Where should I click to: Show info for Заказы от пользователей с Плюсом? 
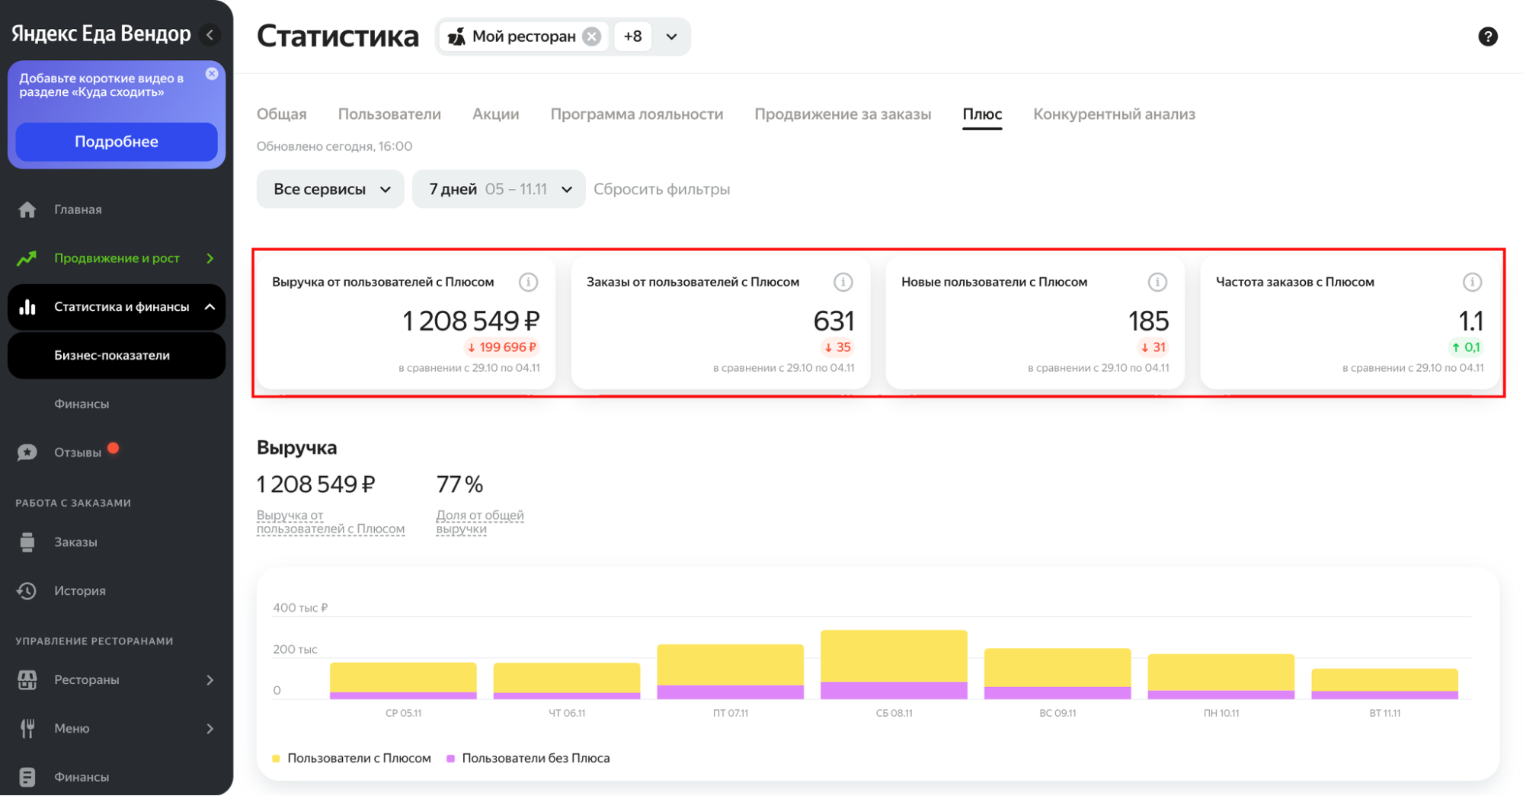click(843, 282)
